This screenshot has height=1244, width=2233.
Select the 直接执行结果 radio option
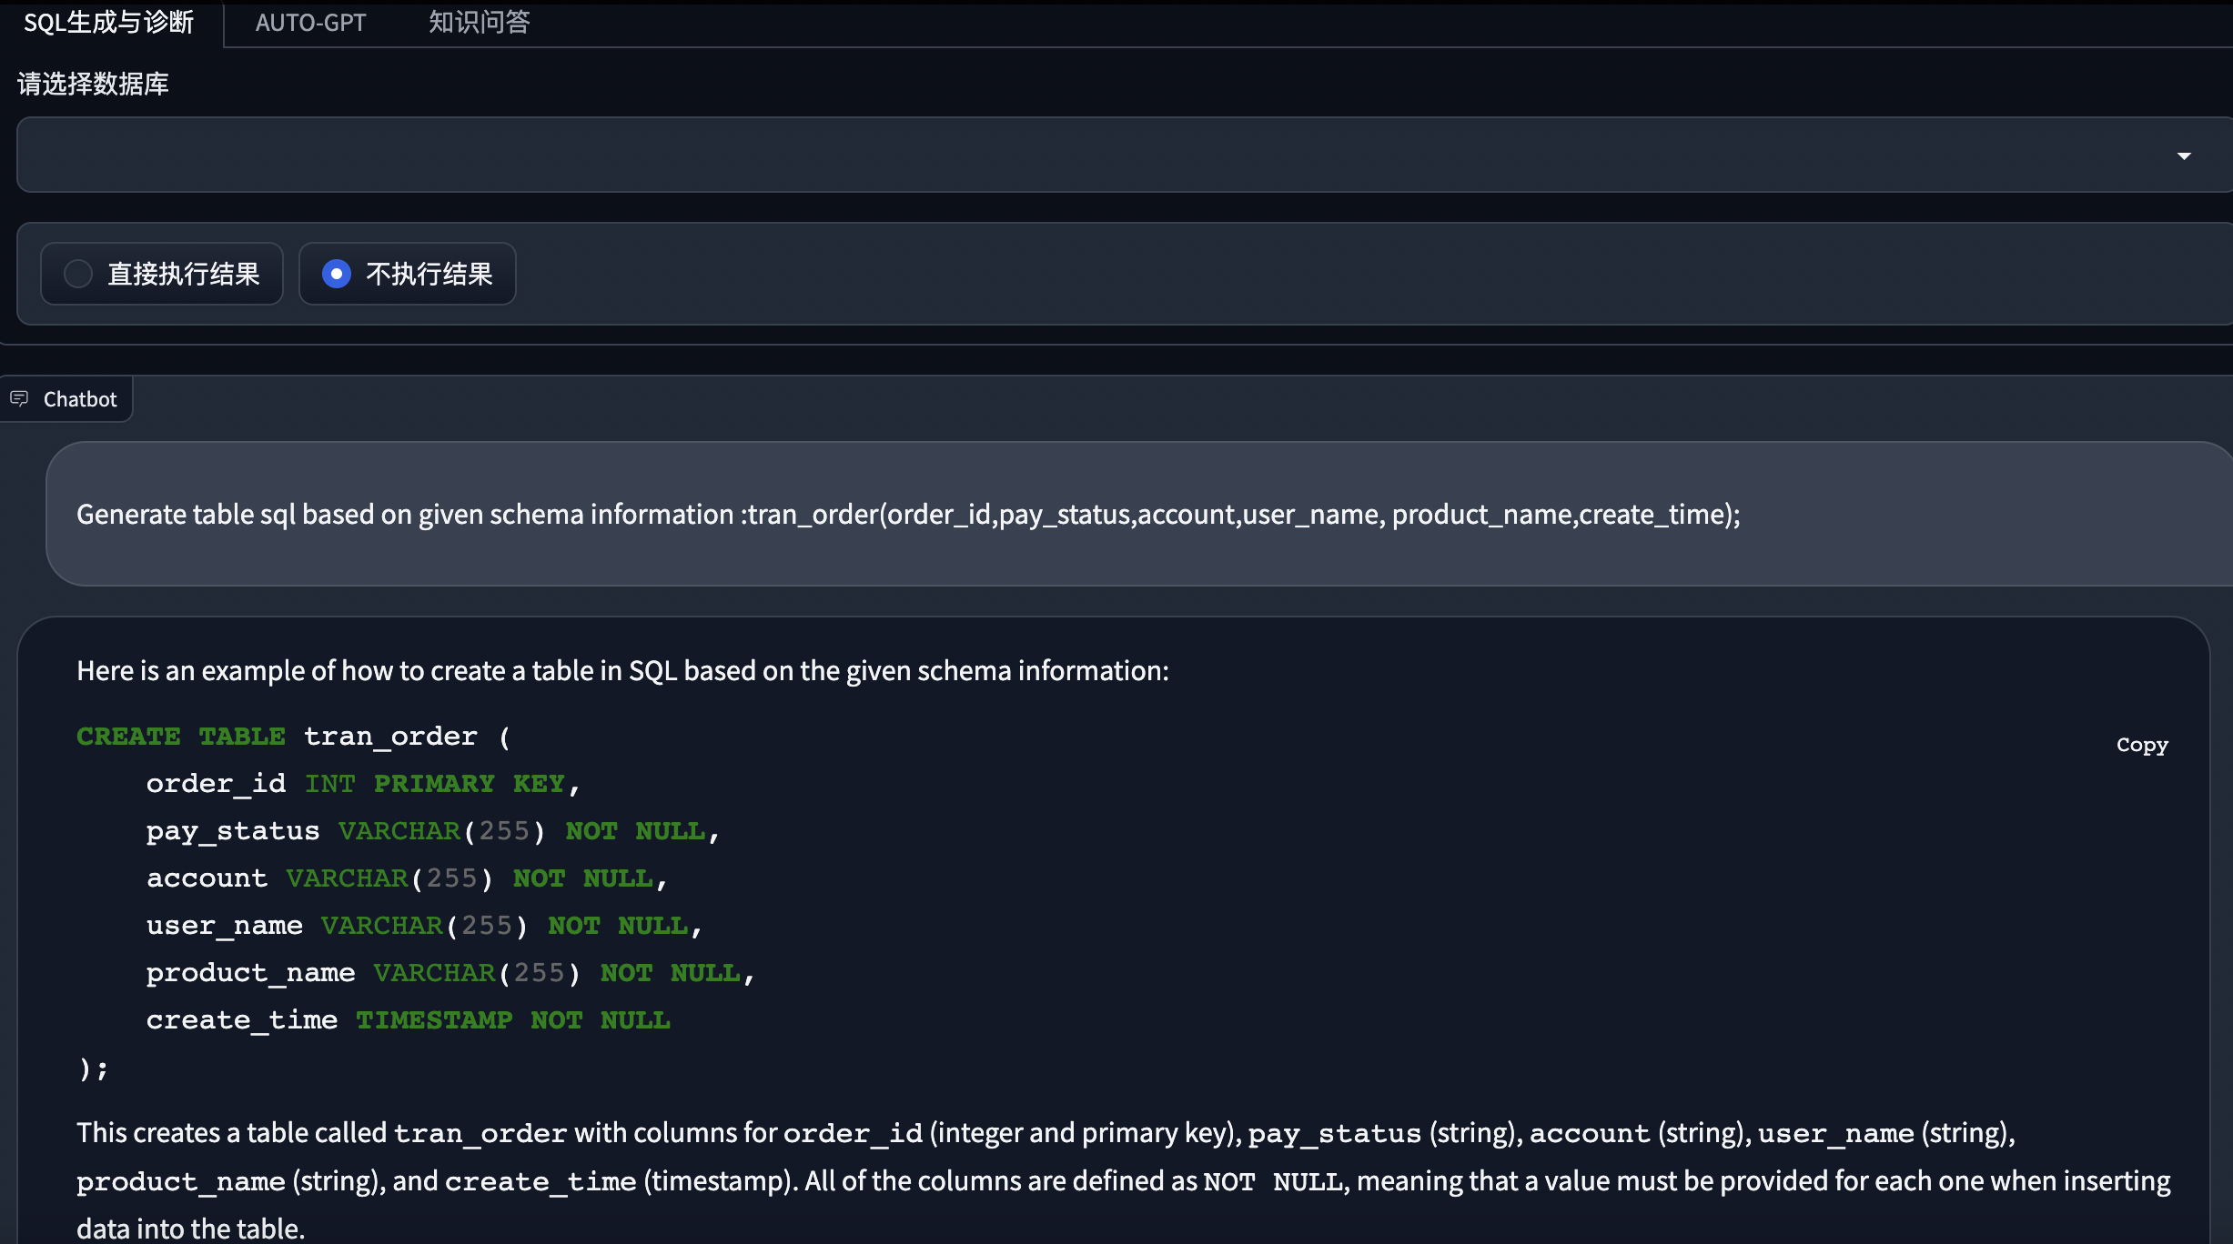coord(78,274)
